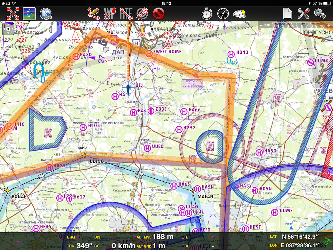Tap the red cancel navigation icon
This screenshot has height=250, width=333.
pos(158,13)
